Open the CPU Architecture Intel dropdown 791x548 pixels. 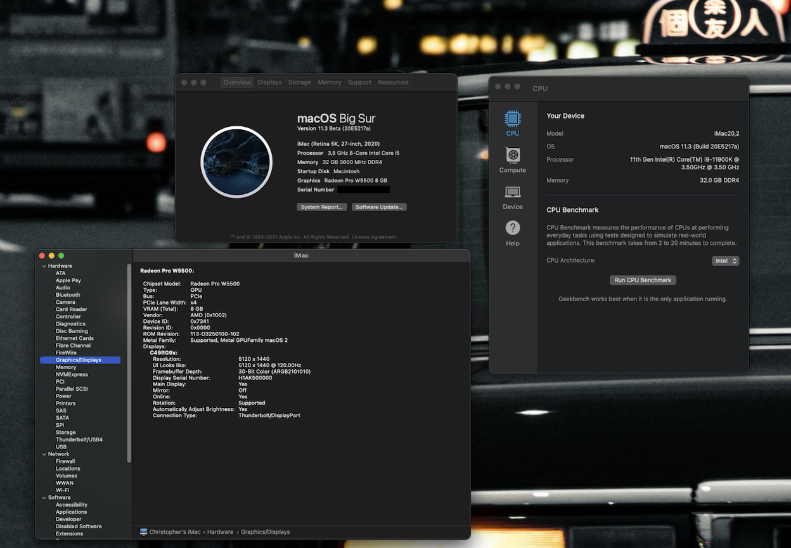point(725,261)
